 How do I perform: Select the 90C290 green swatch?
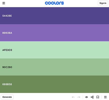pos(54,67)
